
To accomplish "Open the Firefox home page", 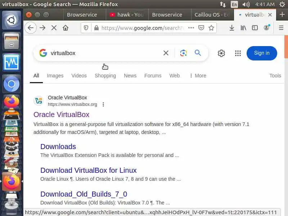I will (66, 28).
